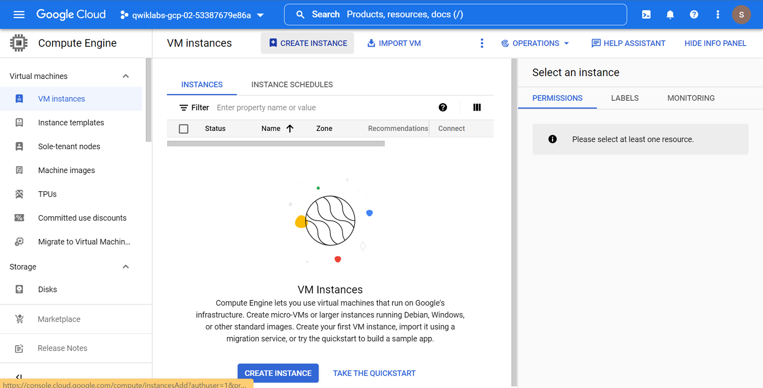Click the Compute Engine chip icon
The height and width of the screenshot is (388, 763).
pyautogui.click(x=19, y=43)
